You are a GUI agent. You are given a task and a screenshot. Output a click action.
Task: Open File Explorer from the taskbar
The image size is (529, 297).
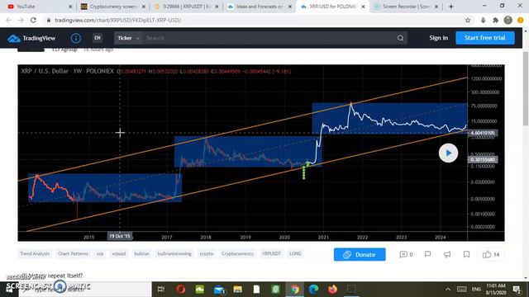(237, 290)
